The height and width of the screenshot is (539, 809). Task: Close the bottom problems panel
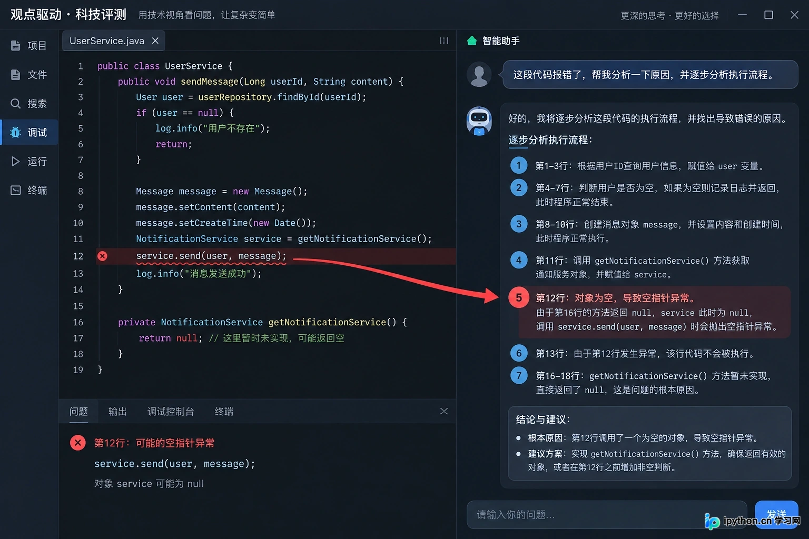[x=444, y=411]
